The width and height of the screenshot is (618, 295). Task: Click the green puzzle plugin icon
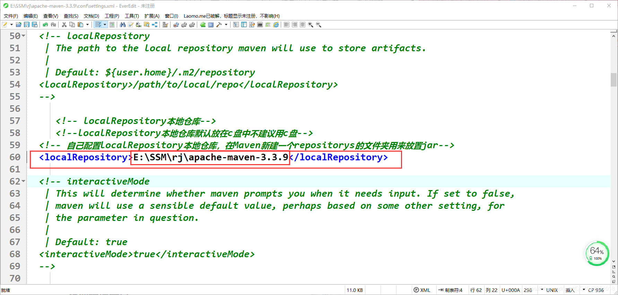point(203,25)
